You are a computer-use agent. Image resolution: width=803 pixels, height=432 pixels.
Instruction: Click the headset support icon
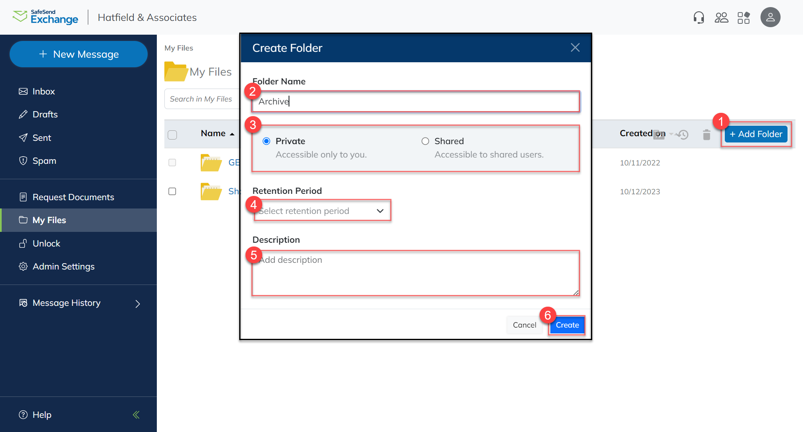pyautogui.click(x=698, y=17)
